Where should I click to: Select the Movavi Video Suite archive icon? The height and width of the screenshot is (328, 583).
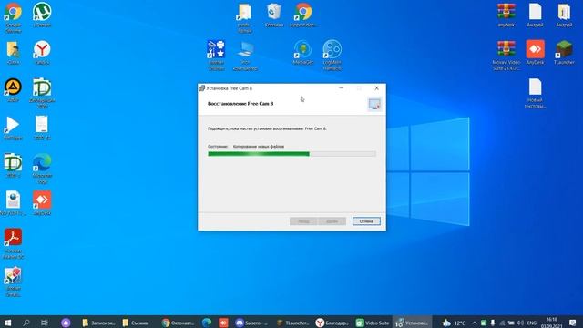point(506,55)
